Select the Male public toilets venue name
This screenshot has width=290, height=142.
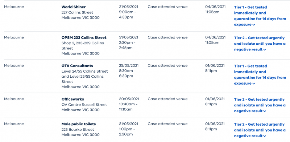pyautogui.click(x=79, y=124)
